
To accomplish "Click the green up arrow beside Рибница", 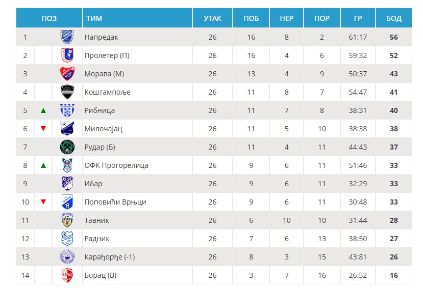I will [43, 110].
